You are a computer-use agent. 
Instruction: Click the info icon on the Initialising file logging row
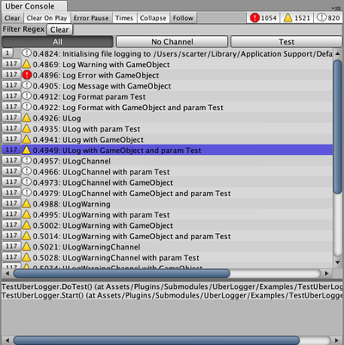coord(27,53)
